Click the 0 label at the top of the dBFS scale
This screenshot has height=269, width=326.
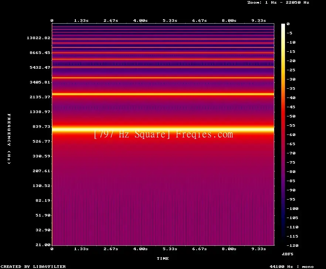click(288, 24)
